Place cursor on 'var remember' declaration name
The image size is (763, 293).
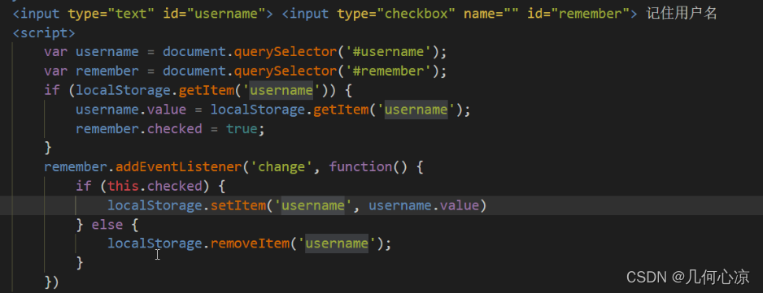point(107,71)
